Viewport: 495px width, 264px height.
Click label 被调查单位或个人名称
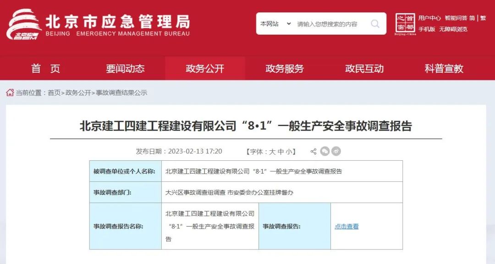coord(124,171)
